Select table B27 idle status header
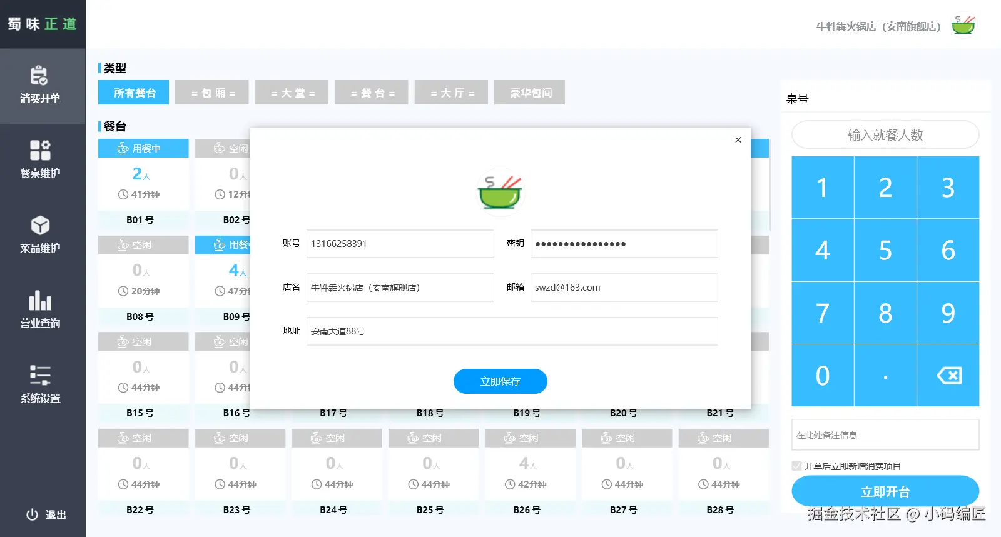 [x=627, y=438]
